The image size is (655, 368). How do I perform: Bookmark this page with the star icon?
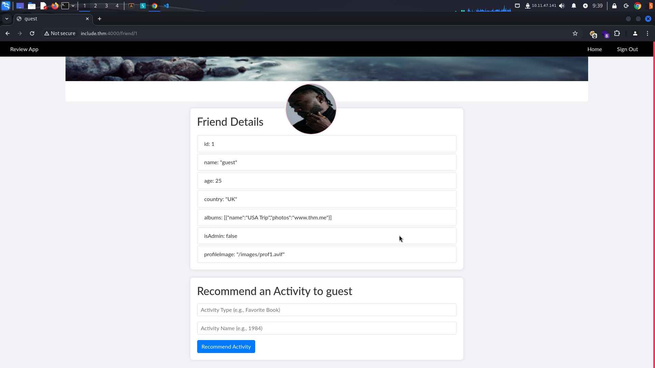[x=575, y=33]
